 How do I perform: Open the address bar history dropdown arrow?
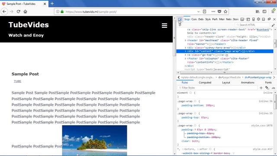[198, 12]
